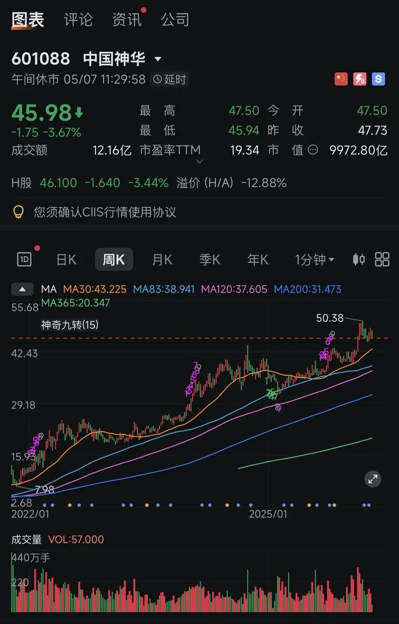Screen dimensions: 399x624
Task: Tap the 最低 45.94 value
Action: coord(244,130)
